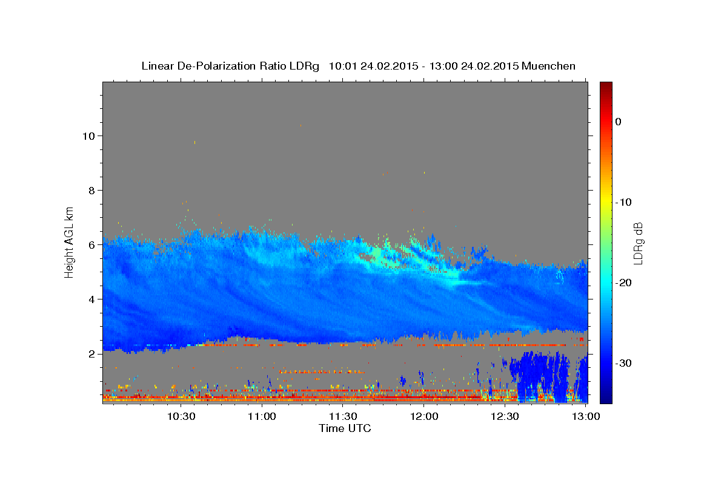The height and width of the screenshot is (484, 727).
Task: Click the 'LDRg dB' colorbar label
Action: [637, 243]
